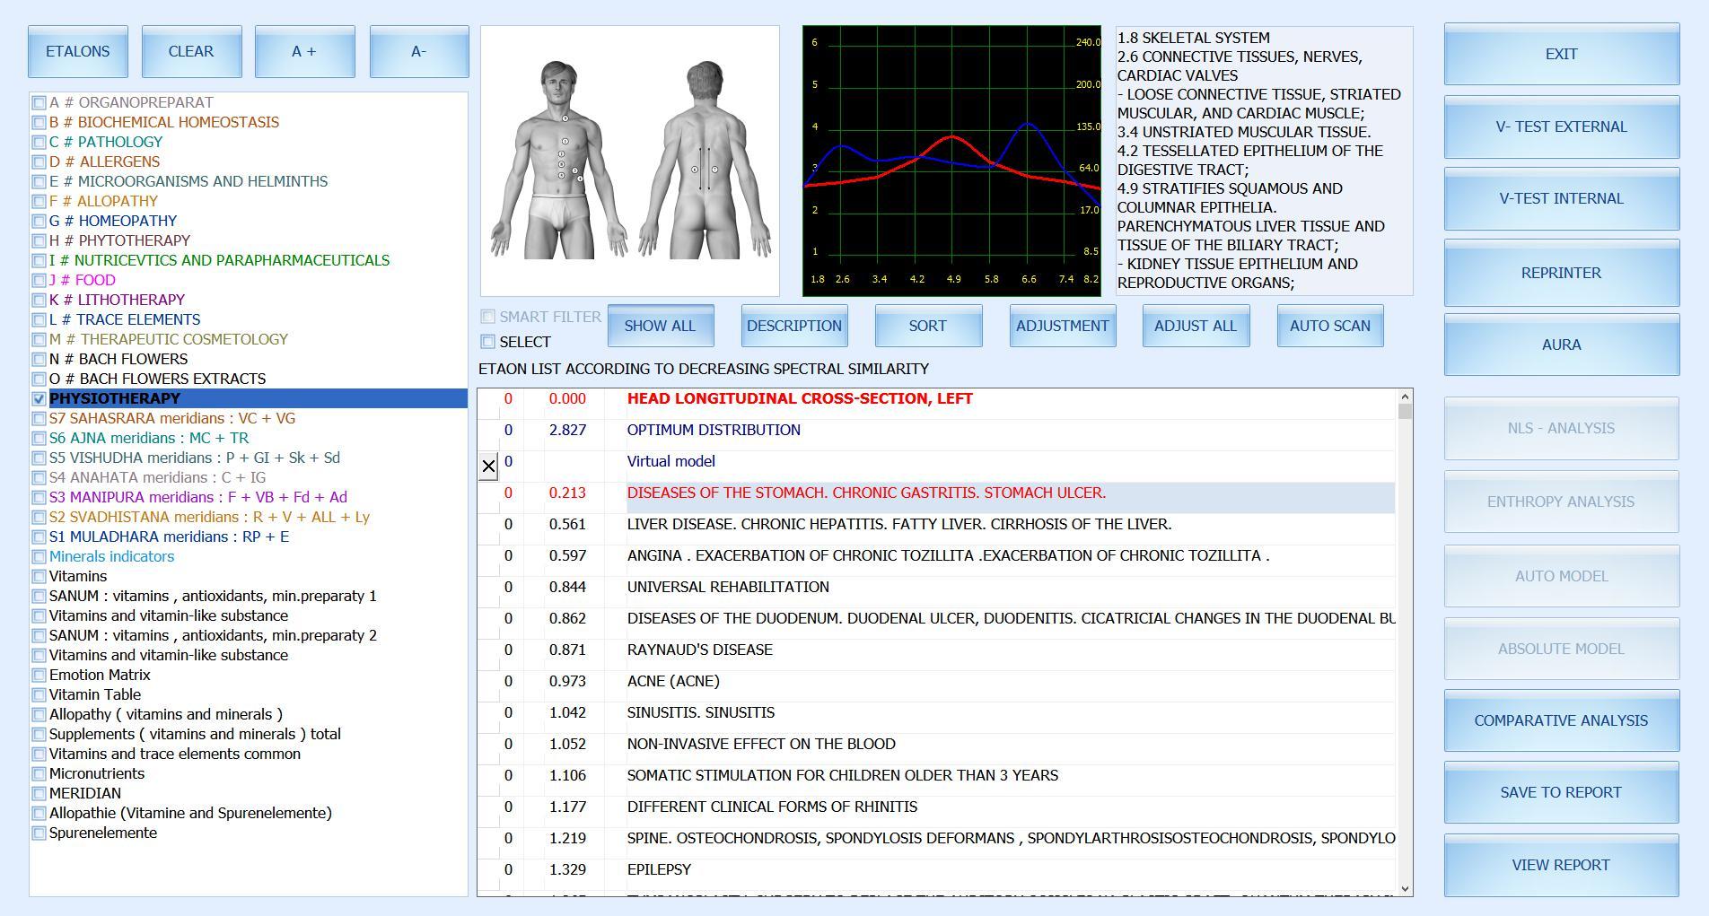Select S1 MULADHARA meridians item
Viewport: 1709px width, 916px height.
pyautogui.click(x=170, y=537)
